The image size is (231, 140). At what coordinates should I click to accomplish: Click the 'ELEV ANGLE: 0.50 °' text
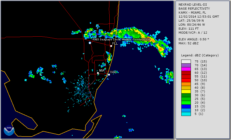tap(194, 39)
